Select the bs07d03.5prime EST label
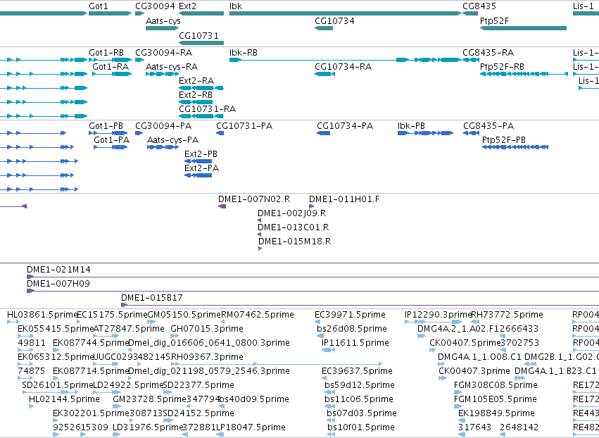Screen dimensions: 599x438 coord(362,414)
